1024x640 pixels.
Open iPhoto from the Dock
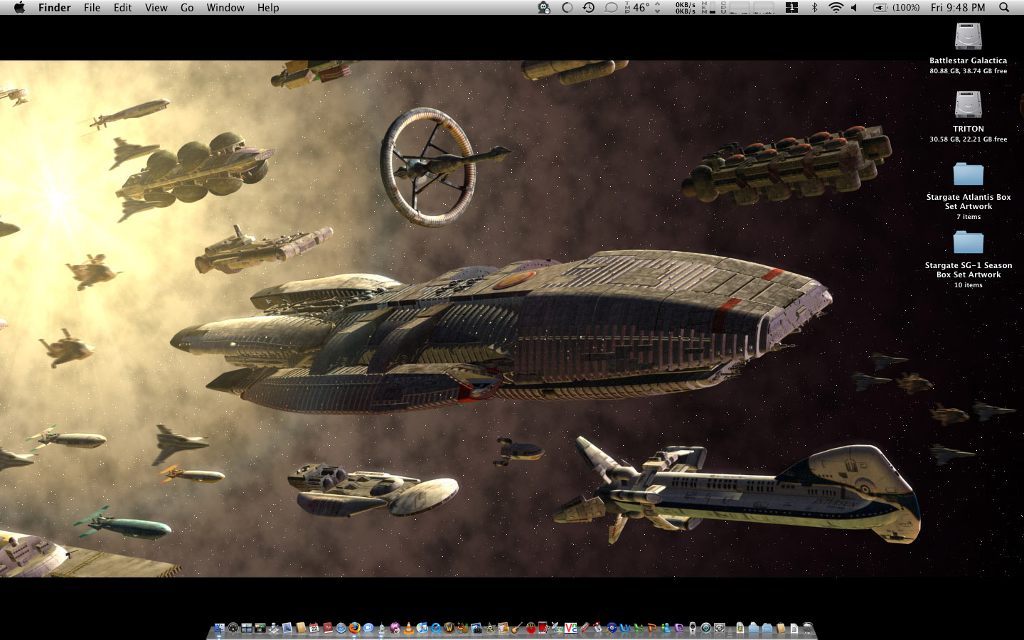476,628
